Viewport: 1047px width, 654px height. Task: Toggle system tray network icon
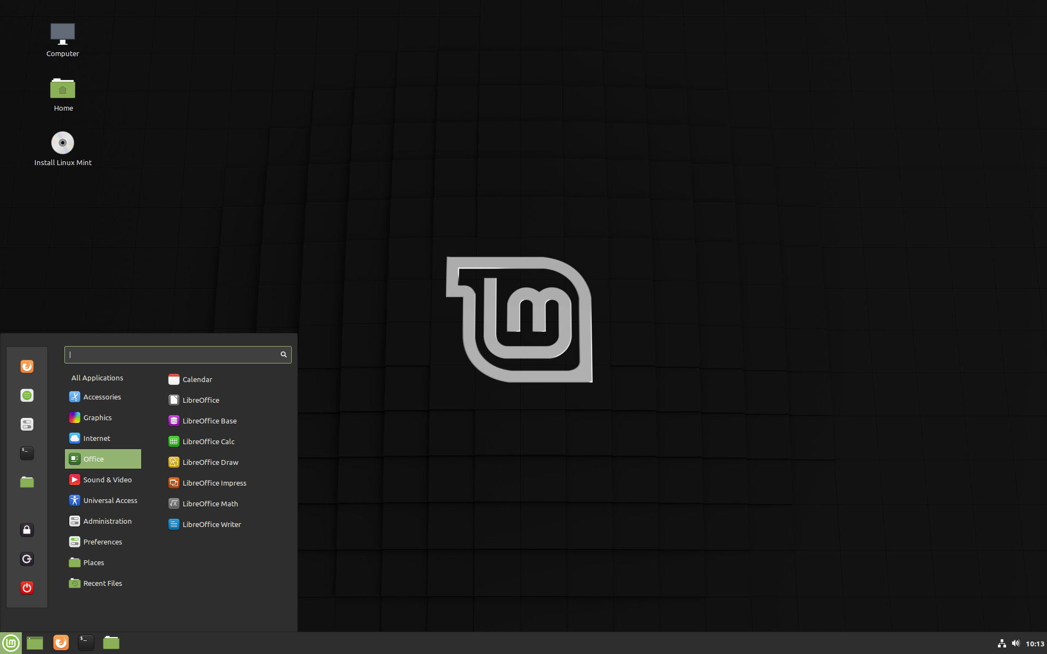[1000, 642]
